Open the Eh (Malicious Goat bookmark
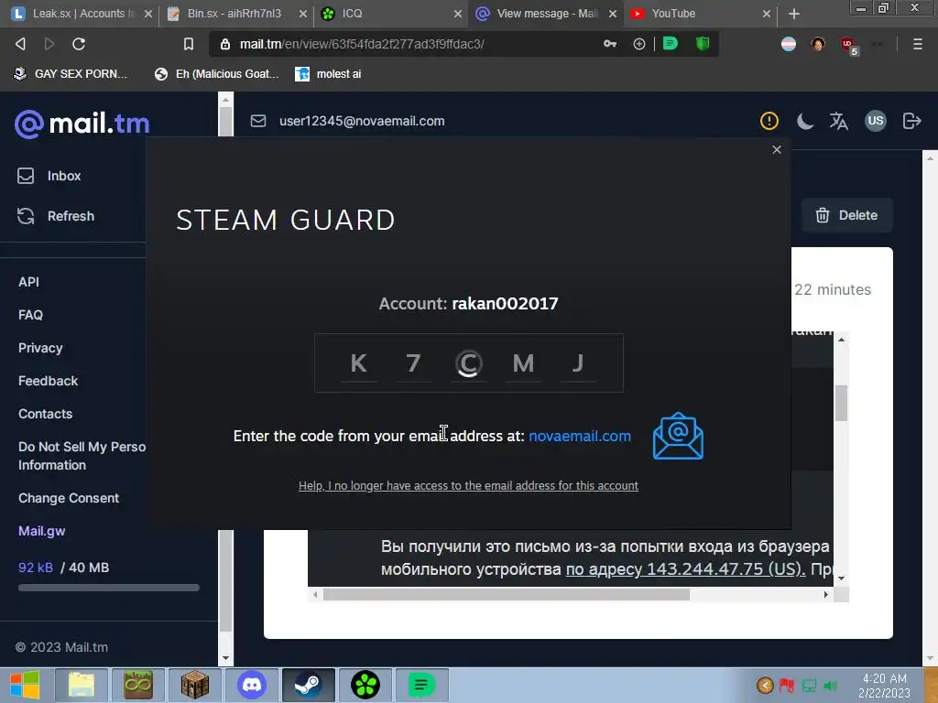 217,73
